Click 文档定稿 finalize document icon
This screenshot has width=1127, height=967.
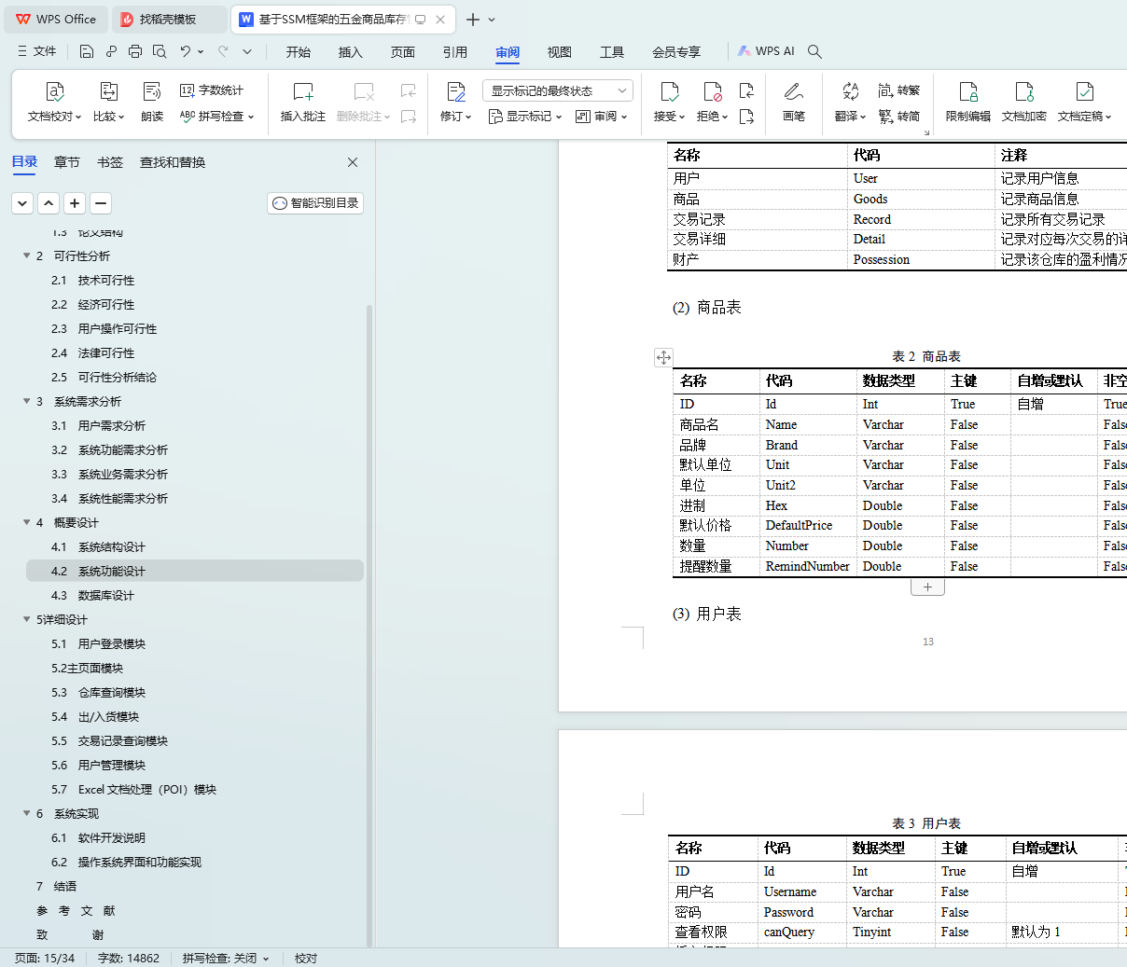click(x=1085, y=91)
